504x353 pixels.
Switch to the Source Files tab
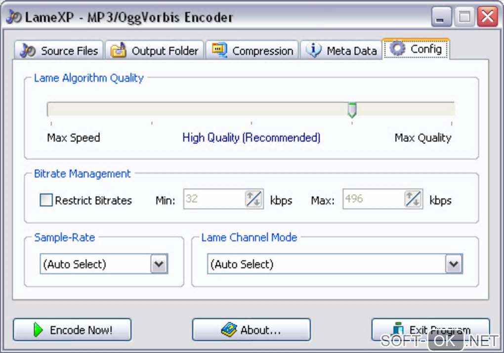(x=59, y=50)
